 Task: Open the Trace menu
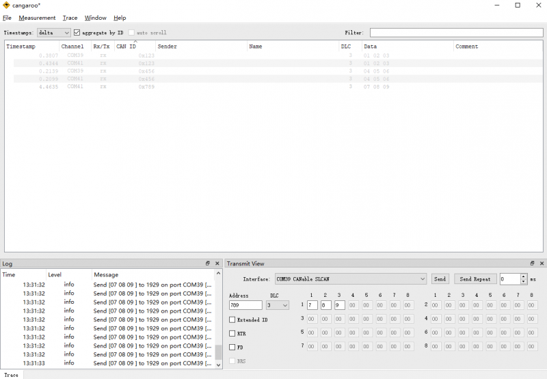point(70,18)
